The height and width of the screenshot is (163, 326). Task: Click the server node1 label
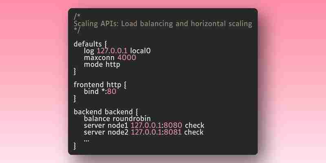[x=106, y=126]
